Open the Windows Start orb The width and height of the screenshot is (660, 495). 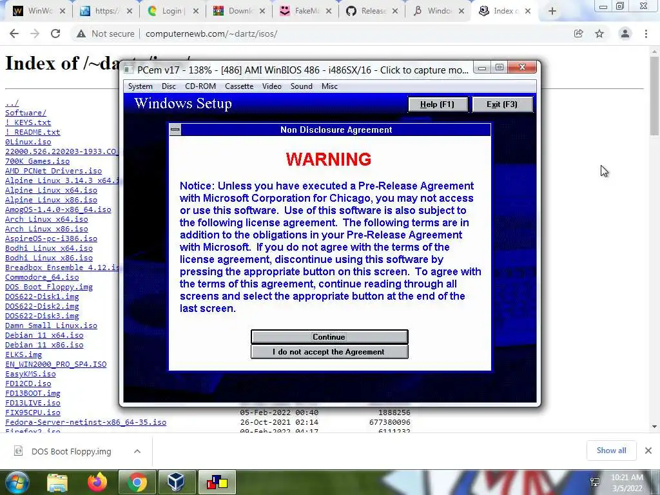[17, 482]
